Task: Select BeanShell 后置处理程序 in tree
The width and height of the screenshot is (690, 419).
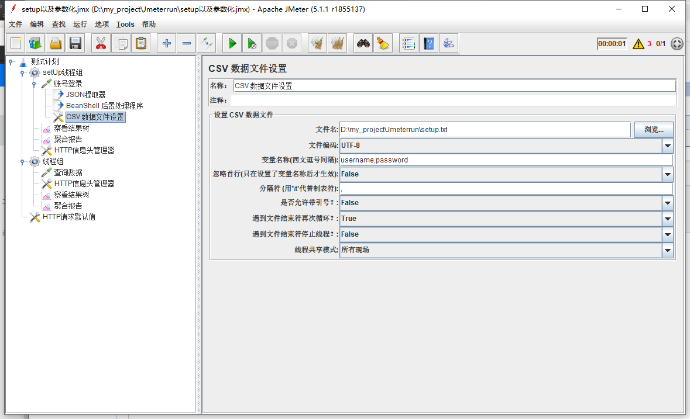Action: pos(104,106)
